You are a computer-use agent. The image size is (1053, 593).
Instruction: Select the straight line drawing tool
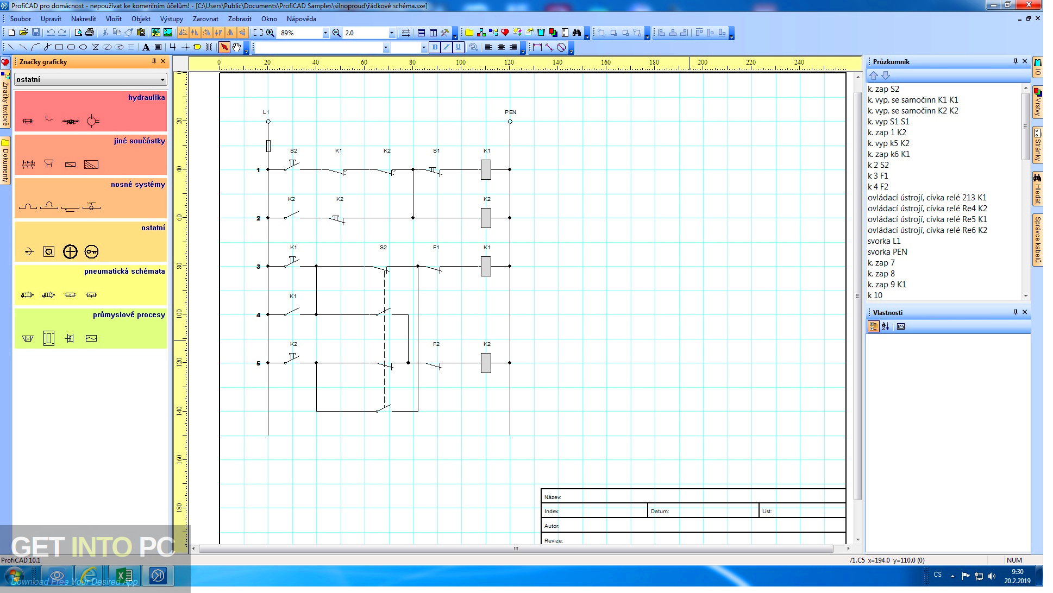point(11,47)
